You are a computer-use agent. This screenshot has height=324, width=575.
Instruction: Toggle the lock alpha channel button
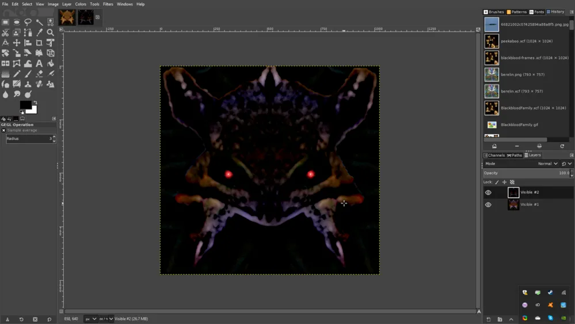coord(512,182)
